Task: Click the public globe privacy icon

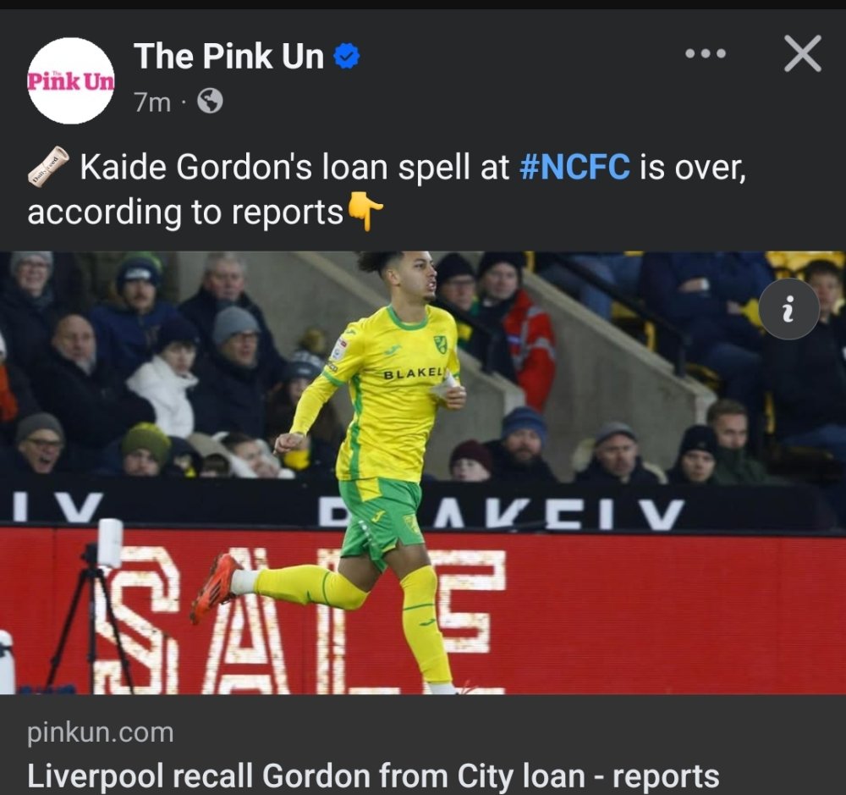Action: pyautogui.click(x=210, y=101)
